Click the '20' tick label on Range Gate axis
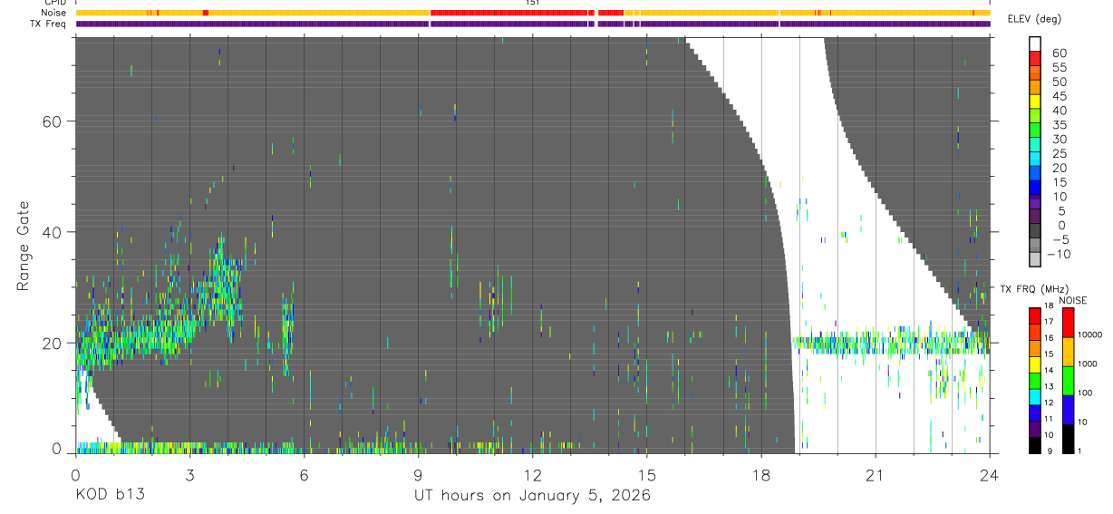 53,343
